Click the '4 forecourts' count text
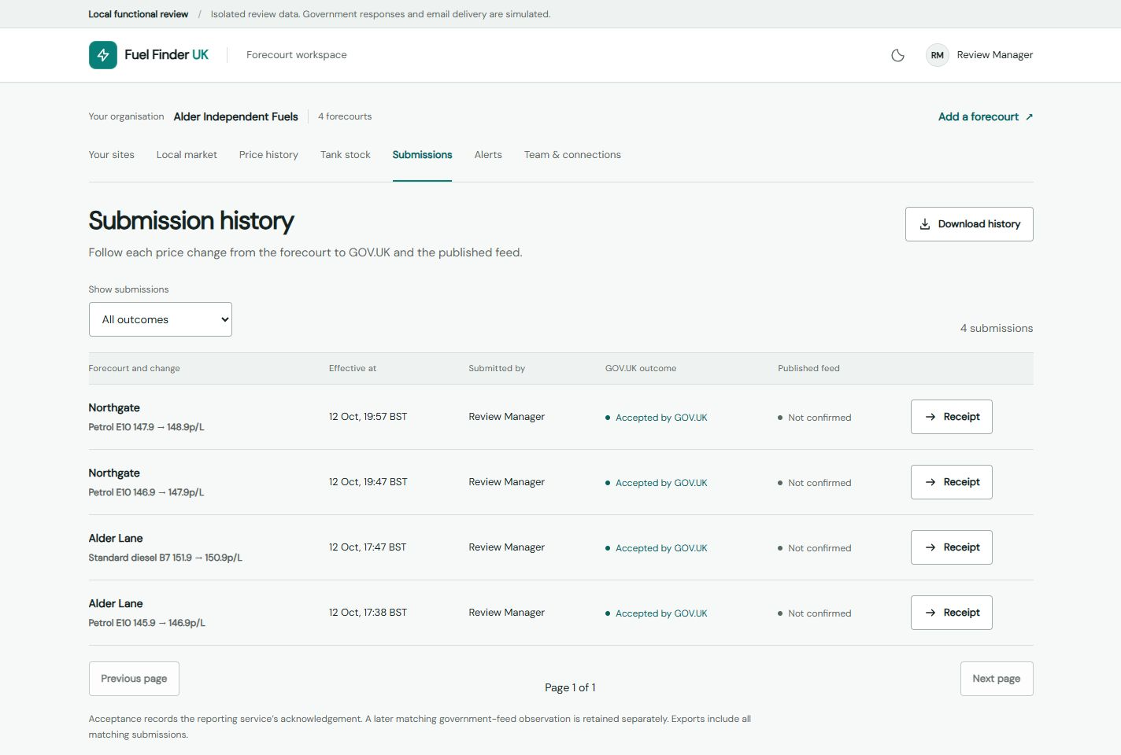The height and width of the screenshot is (755, 1121). [x=345, y=116]
